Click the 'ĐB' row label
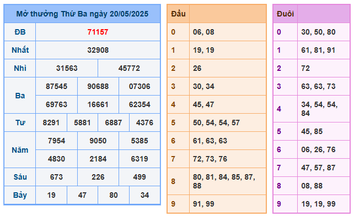Image resolution: width=354 pixels, height=217 pixels. [20, 32]
